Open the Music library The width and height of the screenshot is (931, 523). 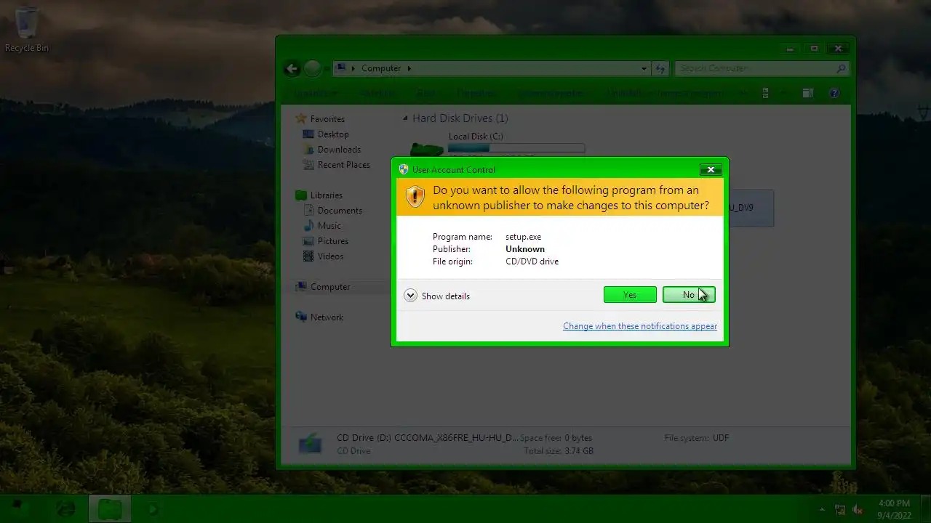coord(329,226)
